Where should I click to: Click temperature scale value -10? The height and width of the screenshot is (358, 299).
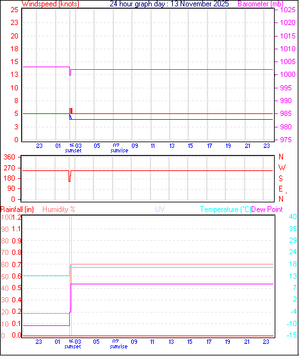[x=292, y=323]
